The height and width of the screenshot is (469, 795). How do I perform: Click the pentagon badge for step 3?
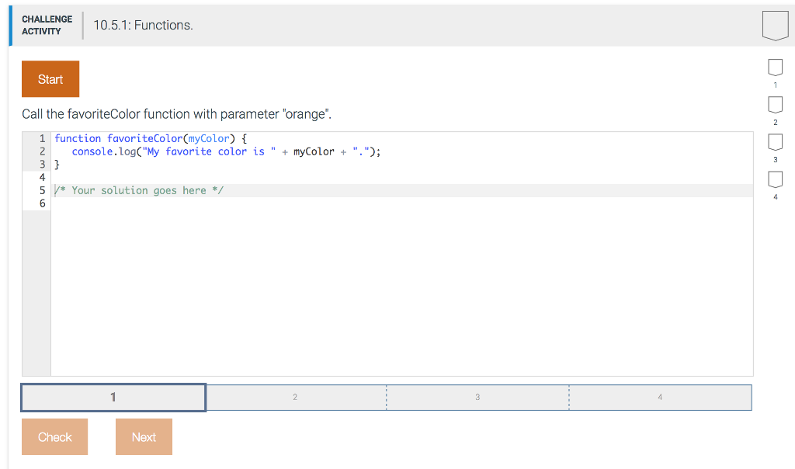[x=774, y=142]
